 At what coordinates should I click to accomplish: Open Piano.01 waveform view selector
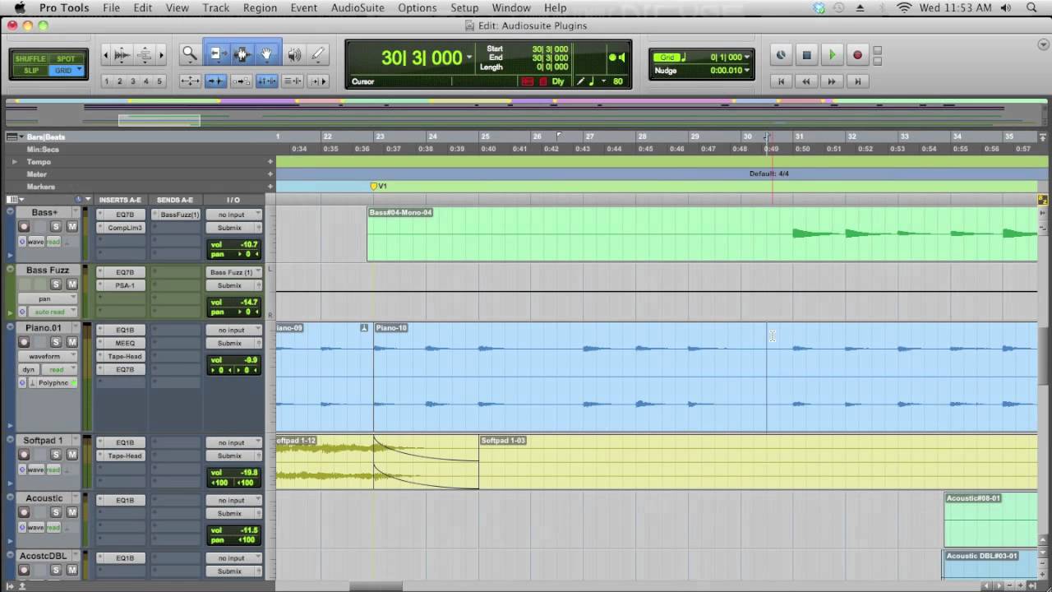pos(48,356)
